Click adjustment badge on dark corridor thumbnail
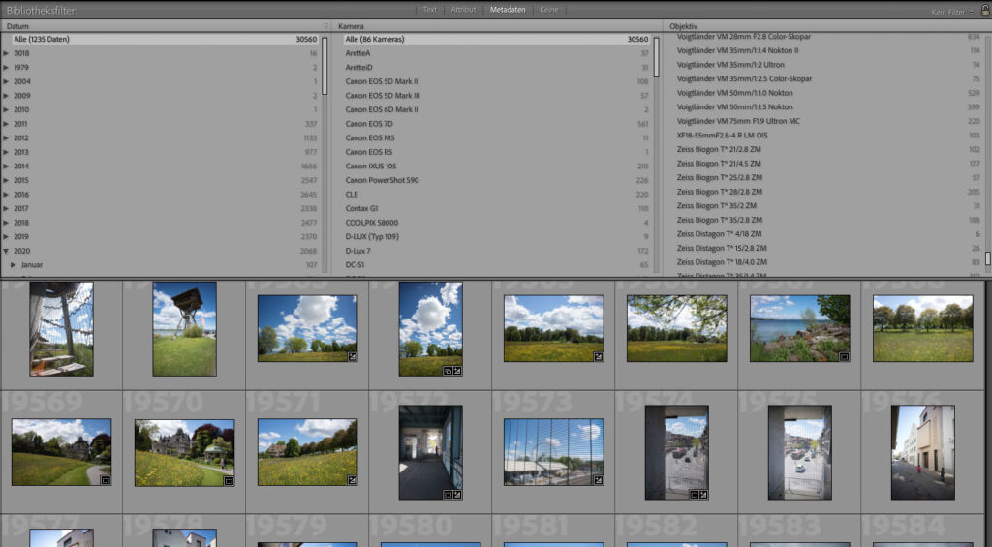The height and width of the screenshot is (547, 992). 457,495
